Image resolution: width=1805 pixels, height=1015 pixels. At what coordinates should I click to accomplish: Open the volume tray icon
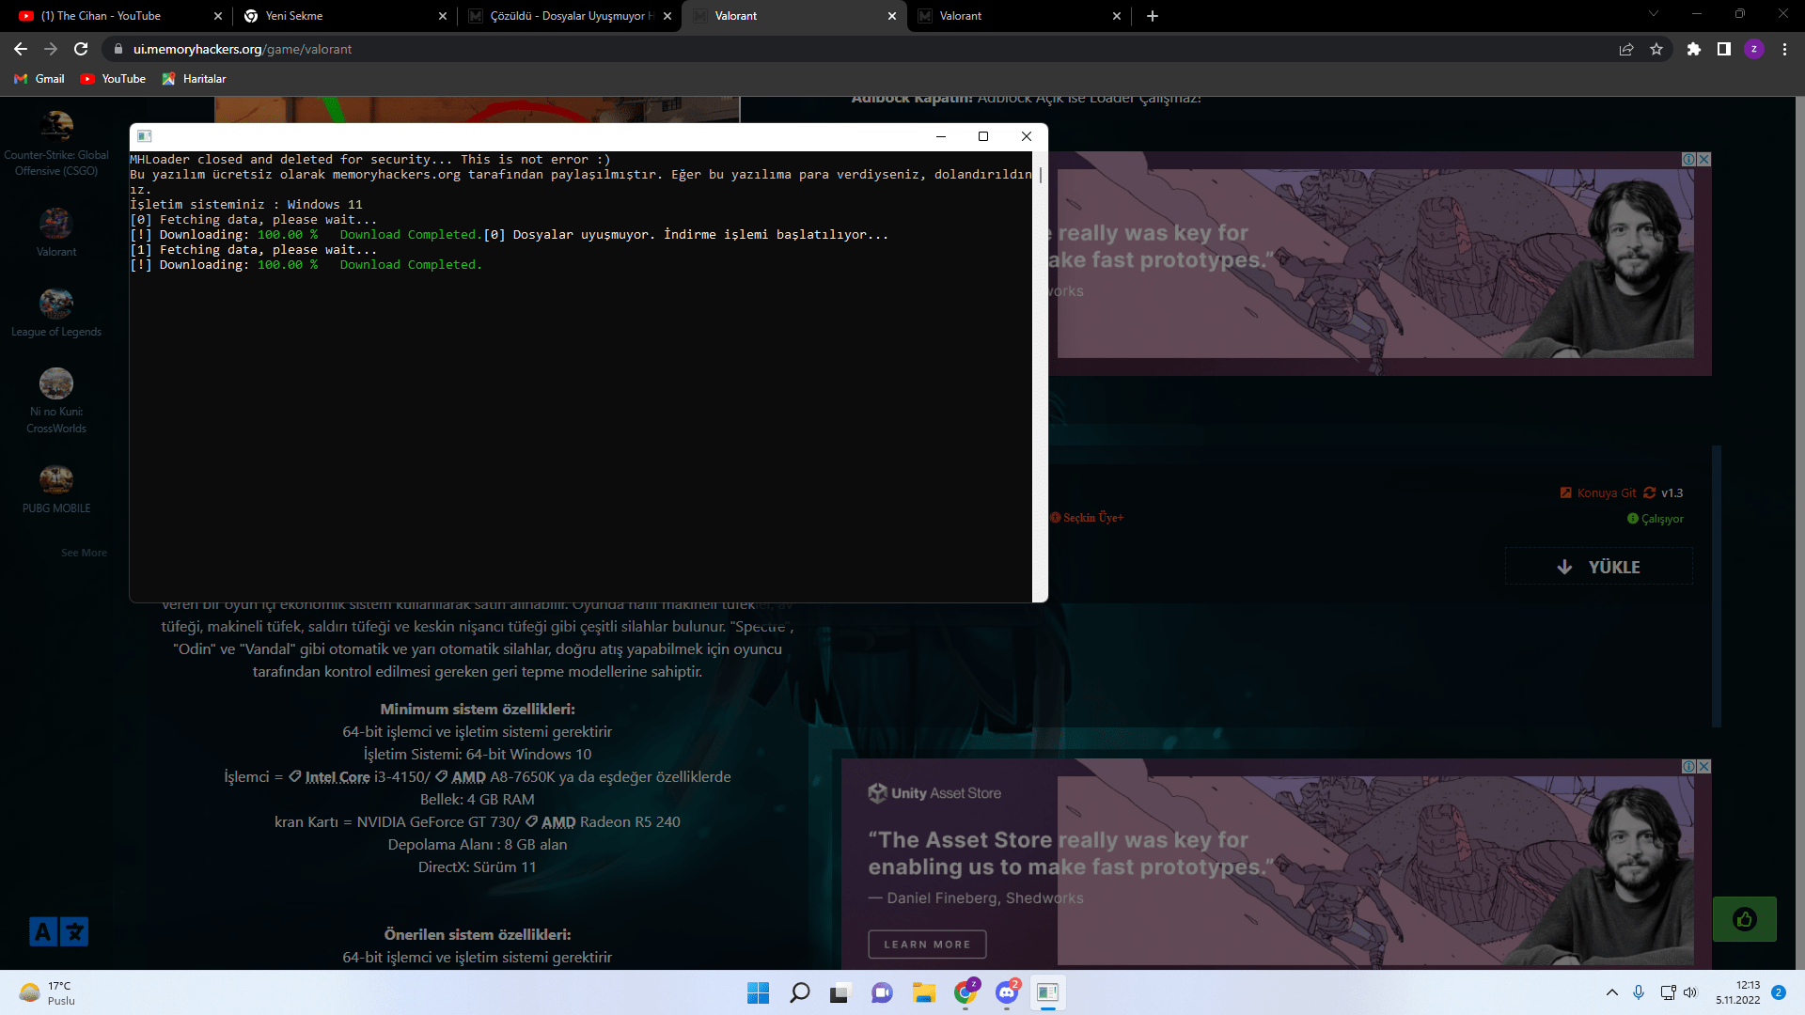pos(1690,992)
